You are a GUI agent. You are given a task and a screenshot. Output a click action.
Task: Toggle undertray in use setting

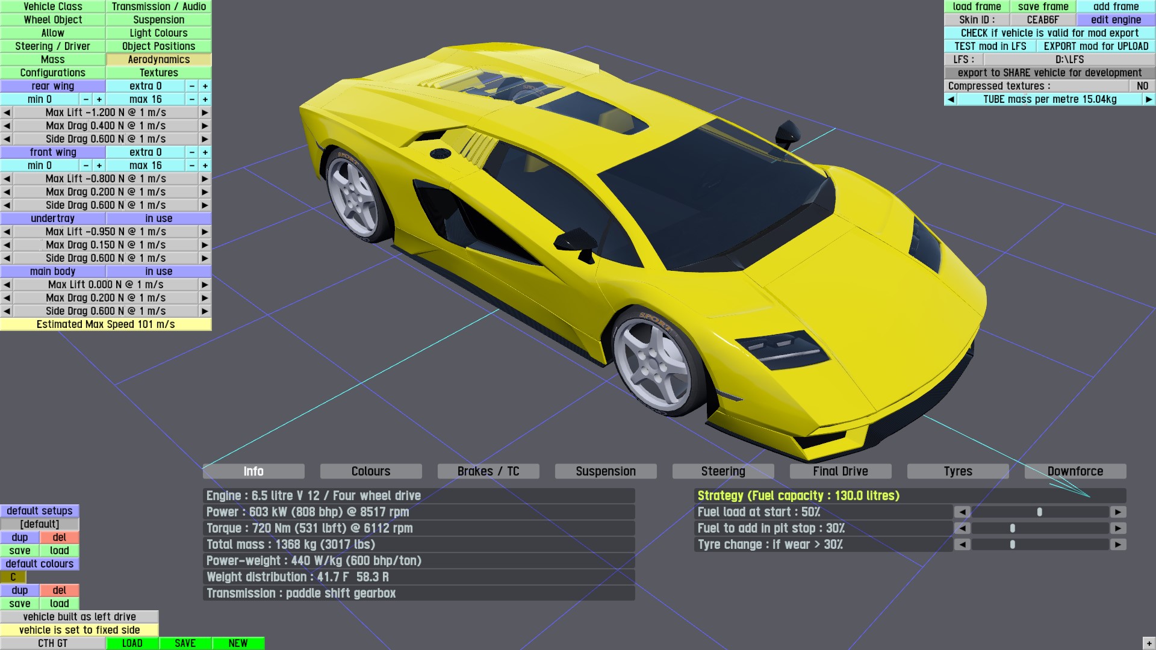tap(158, 218)
